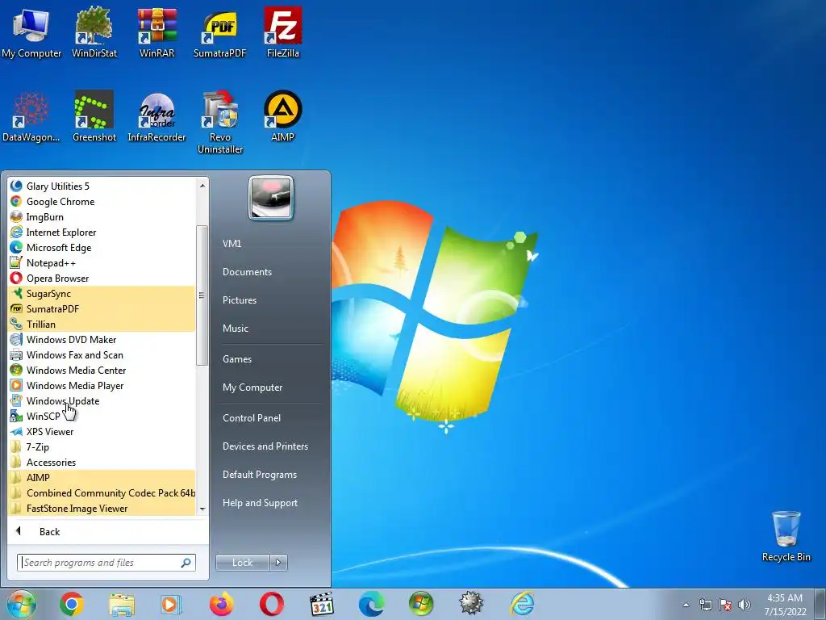Open the Windows flag taskbar icon
826x620 pixels.
click(421, 604)
